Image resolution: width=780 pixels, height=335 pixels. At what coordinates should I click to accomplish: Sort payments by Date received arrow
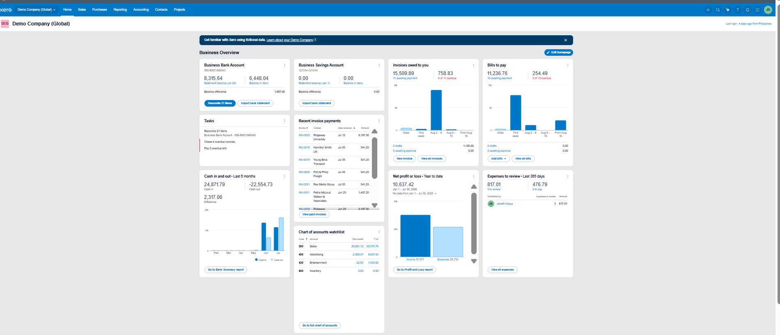tap(354, 128)
